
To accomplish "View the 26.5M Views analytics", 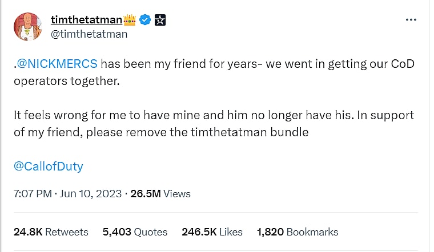I will 160,194.
